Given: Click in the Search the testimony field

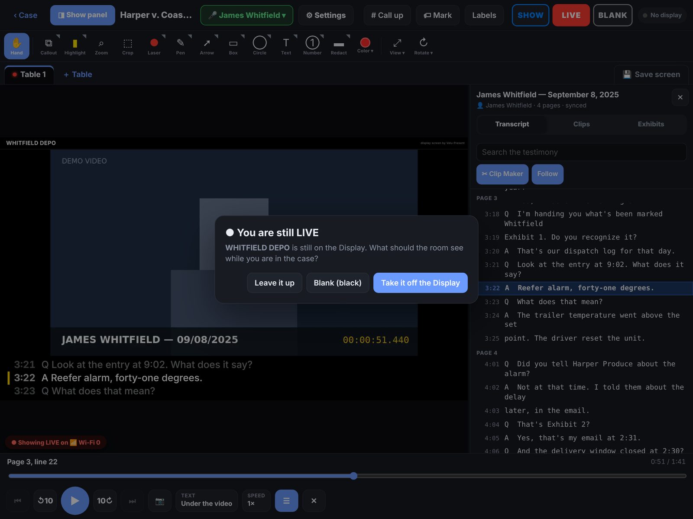Looking at the screenshot, I should tap(581, 152).
